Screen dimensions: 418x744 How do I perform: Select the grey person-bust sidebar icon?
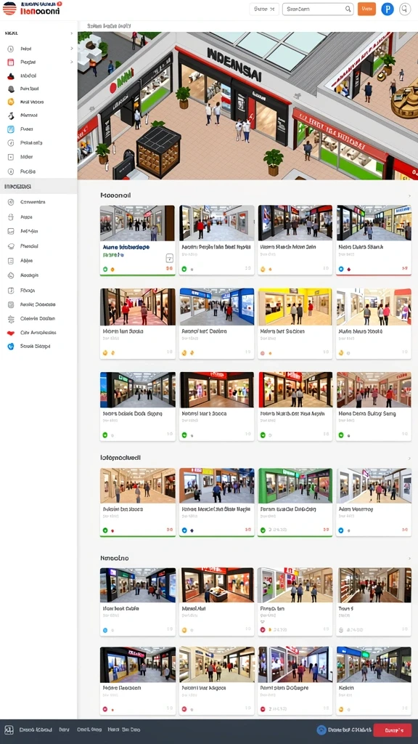coord(11,89)
